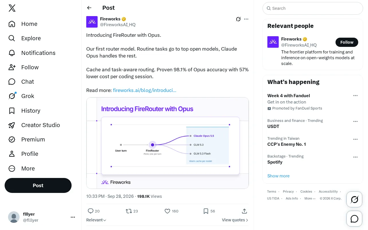Viewport: 368px width, 230px height.
Task: Open the Grok icon beside post options
Action: coord(238,19)
